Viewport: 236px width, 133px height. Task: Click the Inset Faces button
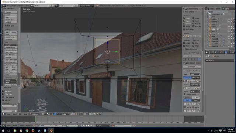[11, 52]
